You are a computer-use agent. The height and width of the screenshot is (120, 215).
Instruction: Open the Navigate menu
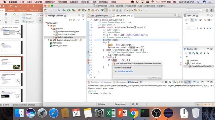click(62, 2)
